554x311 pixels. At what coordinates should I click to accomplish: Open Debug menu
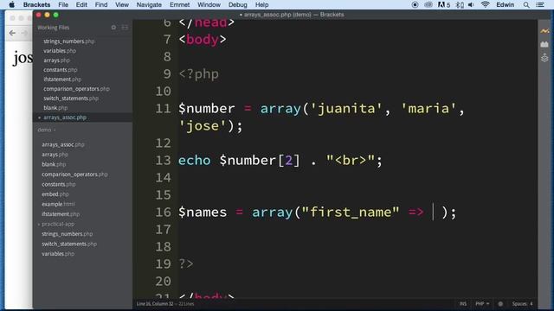(238, 4)
